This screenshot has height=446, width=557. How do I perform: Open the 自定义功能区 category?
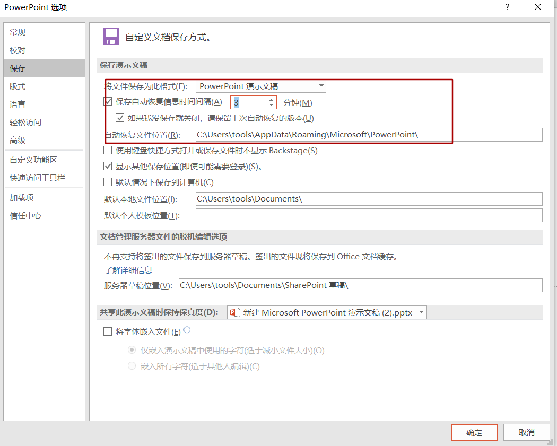coord(45,160)
